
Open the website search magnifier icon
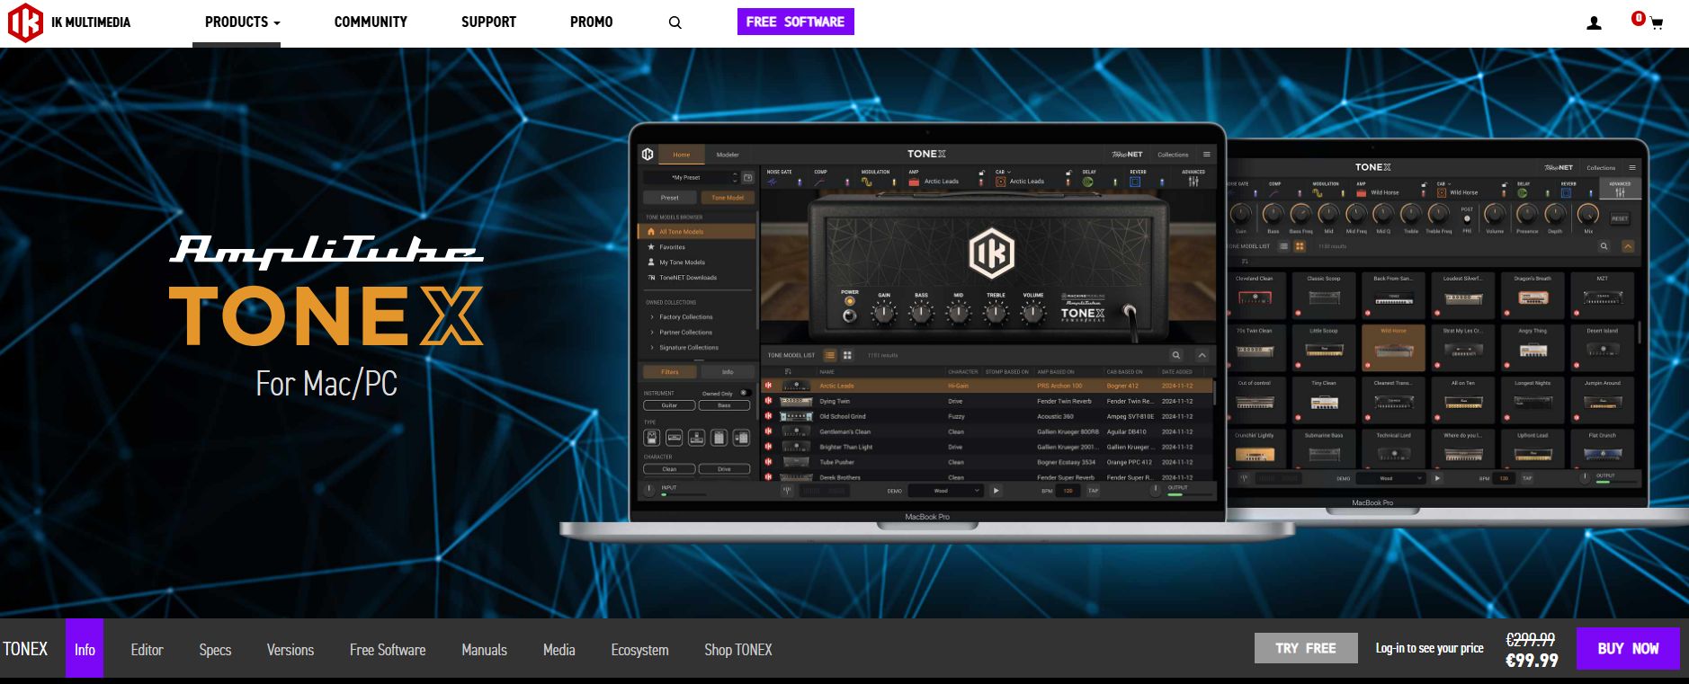point(675,22)
